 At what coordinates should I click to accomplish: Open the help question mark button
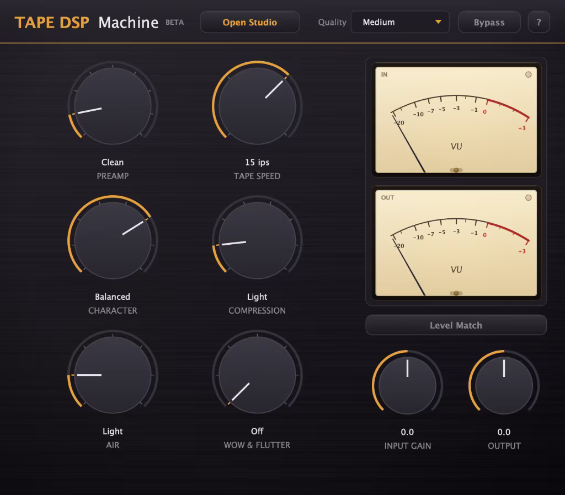tap(539, 22)
